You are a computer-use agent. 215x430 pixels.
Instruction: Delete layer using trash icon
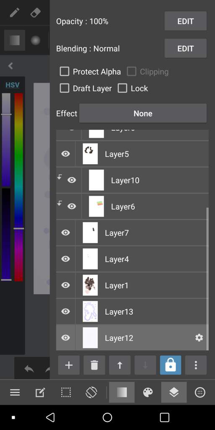94,365
